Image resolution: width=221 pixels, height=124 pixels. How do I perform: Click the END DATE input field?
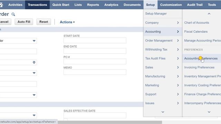pyautogui.click(x=95, y=51)
